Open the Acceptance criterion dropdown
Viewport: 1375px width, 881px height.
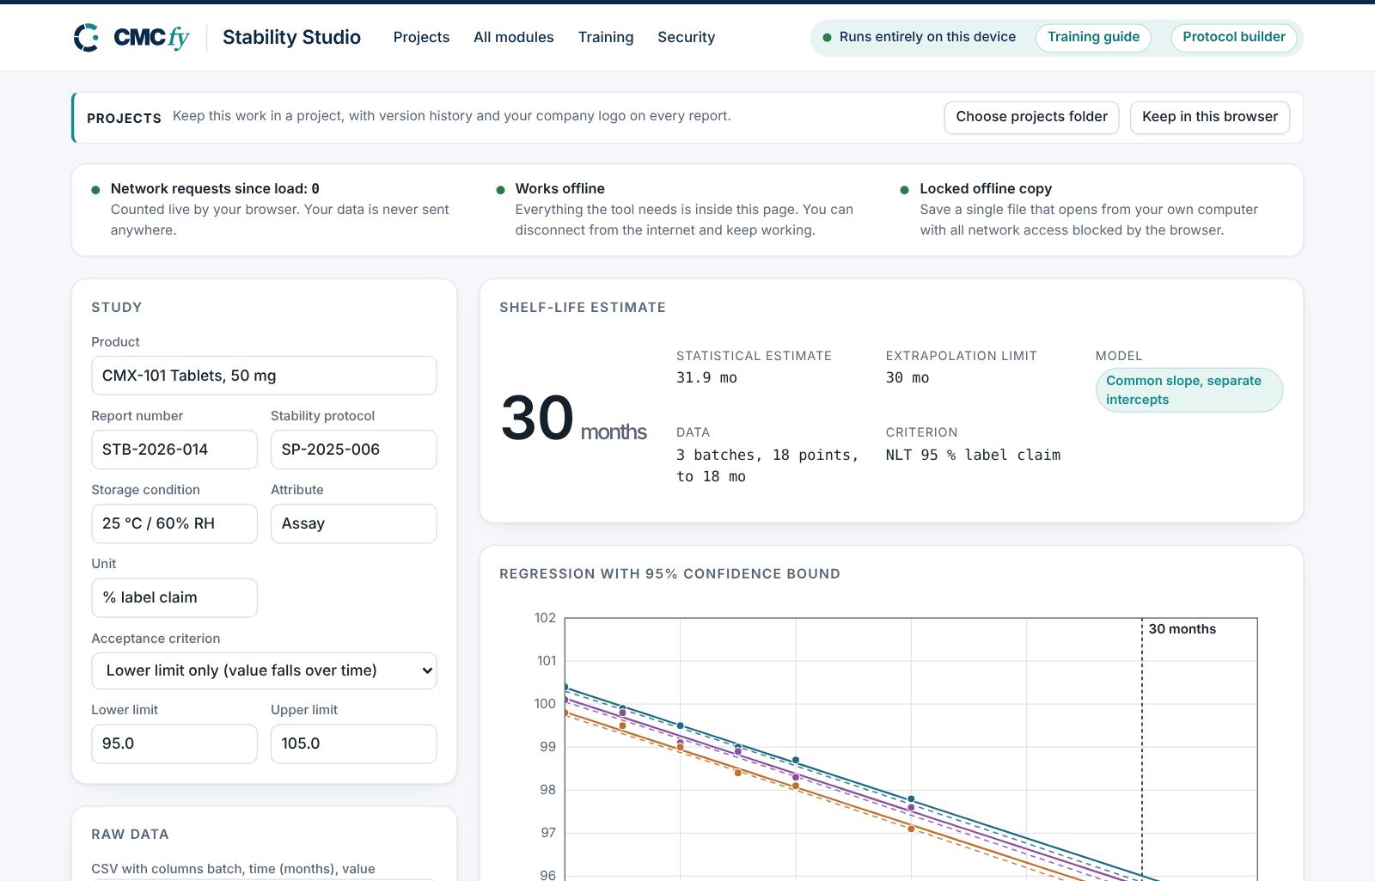click(x=264, y=670)
